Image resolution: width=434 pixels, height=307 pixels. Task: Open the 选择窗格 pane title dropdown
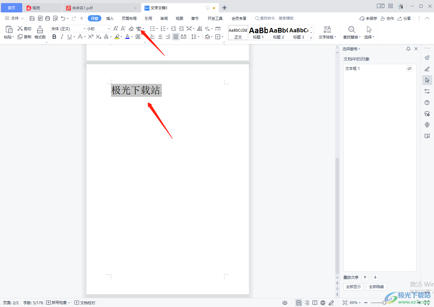(351, 49)
